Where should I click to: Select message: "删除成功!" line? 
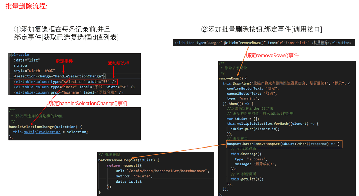pyautogui.click(x=255, y=164)
